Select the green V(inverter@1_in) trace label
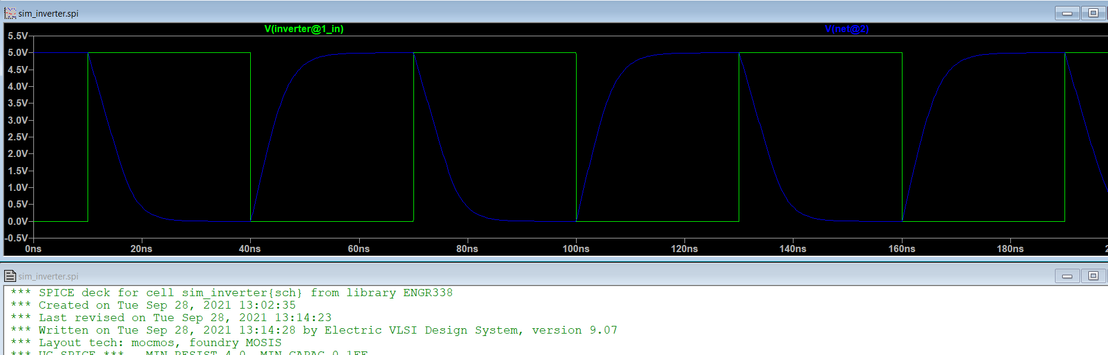The image size is (1108, 355). click(304, 29)
